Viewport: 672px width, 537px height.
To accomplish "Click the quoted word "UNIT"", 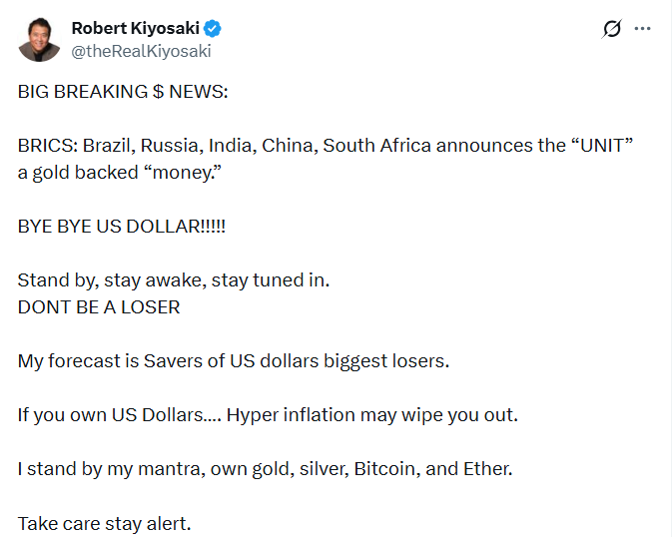I will [603, 146].
